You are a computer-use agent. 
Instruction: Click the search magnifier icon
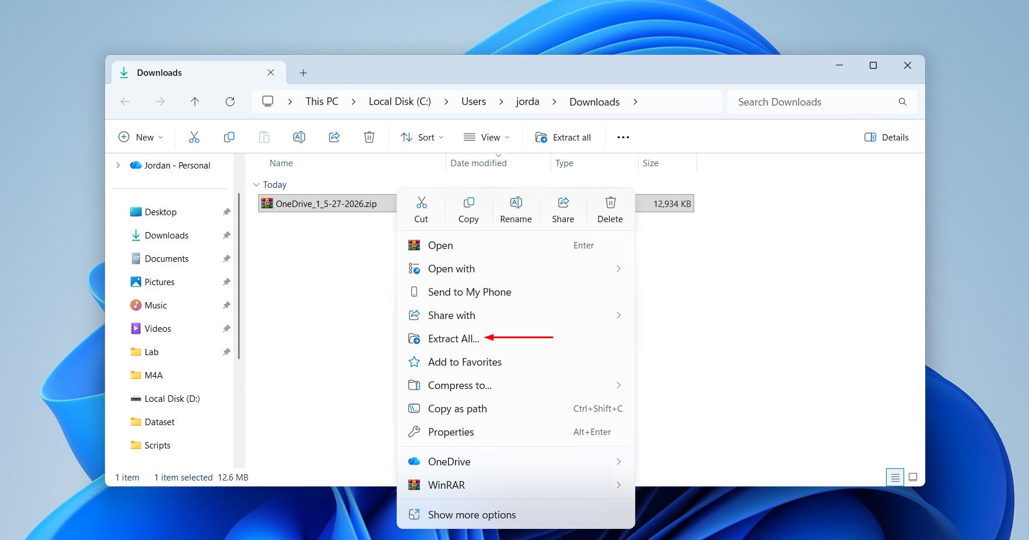pyautogui.click(x=902, y=101)
